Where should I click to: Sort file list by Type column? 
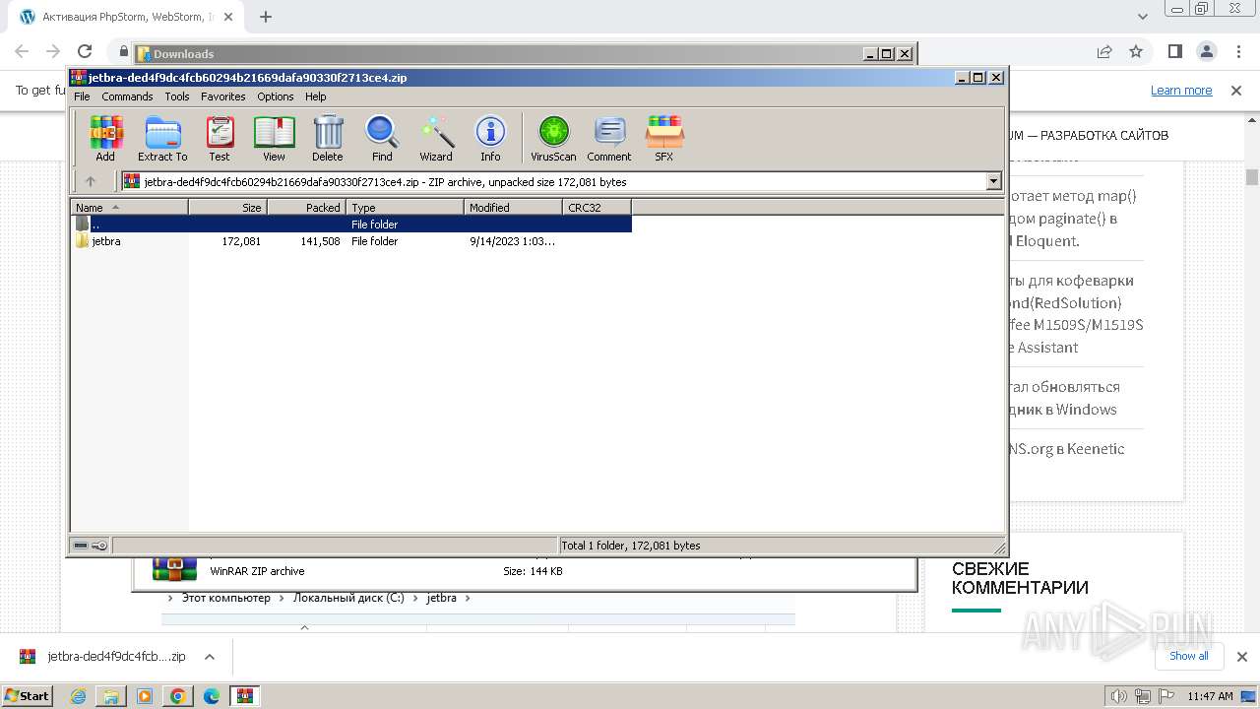405,207
